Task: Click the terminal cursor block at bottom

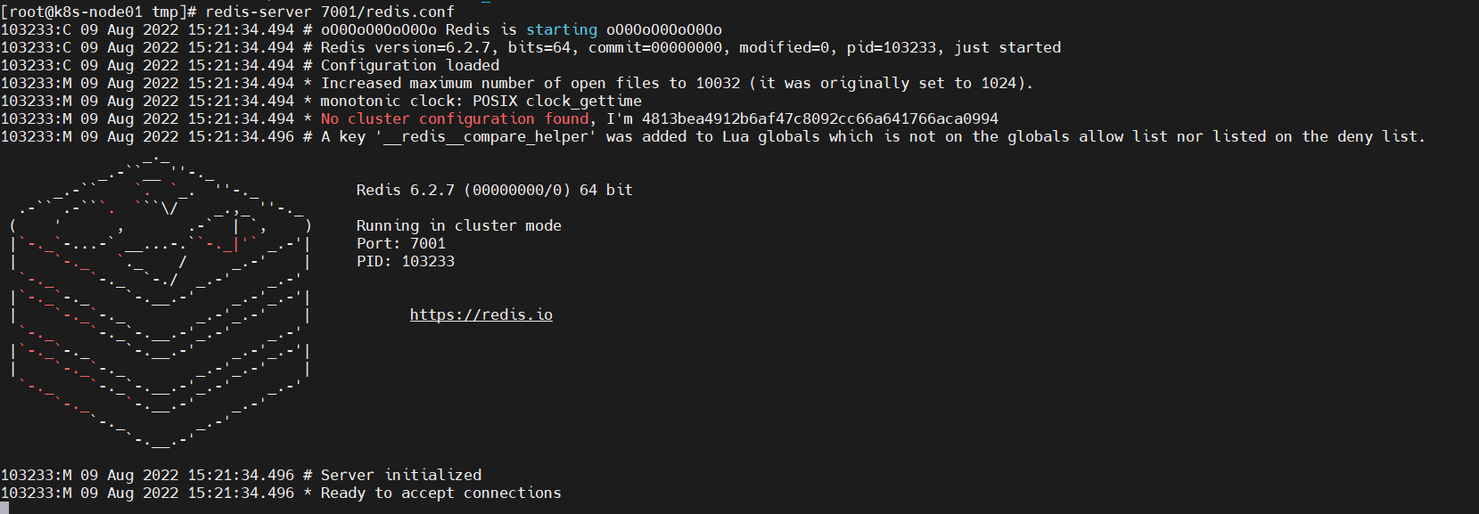Action: (x=4, y=508)
